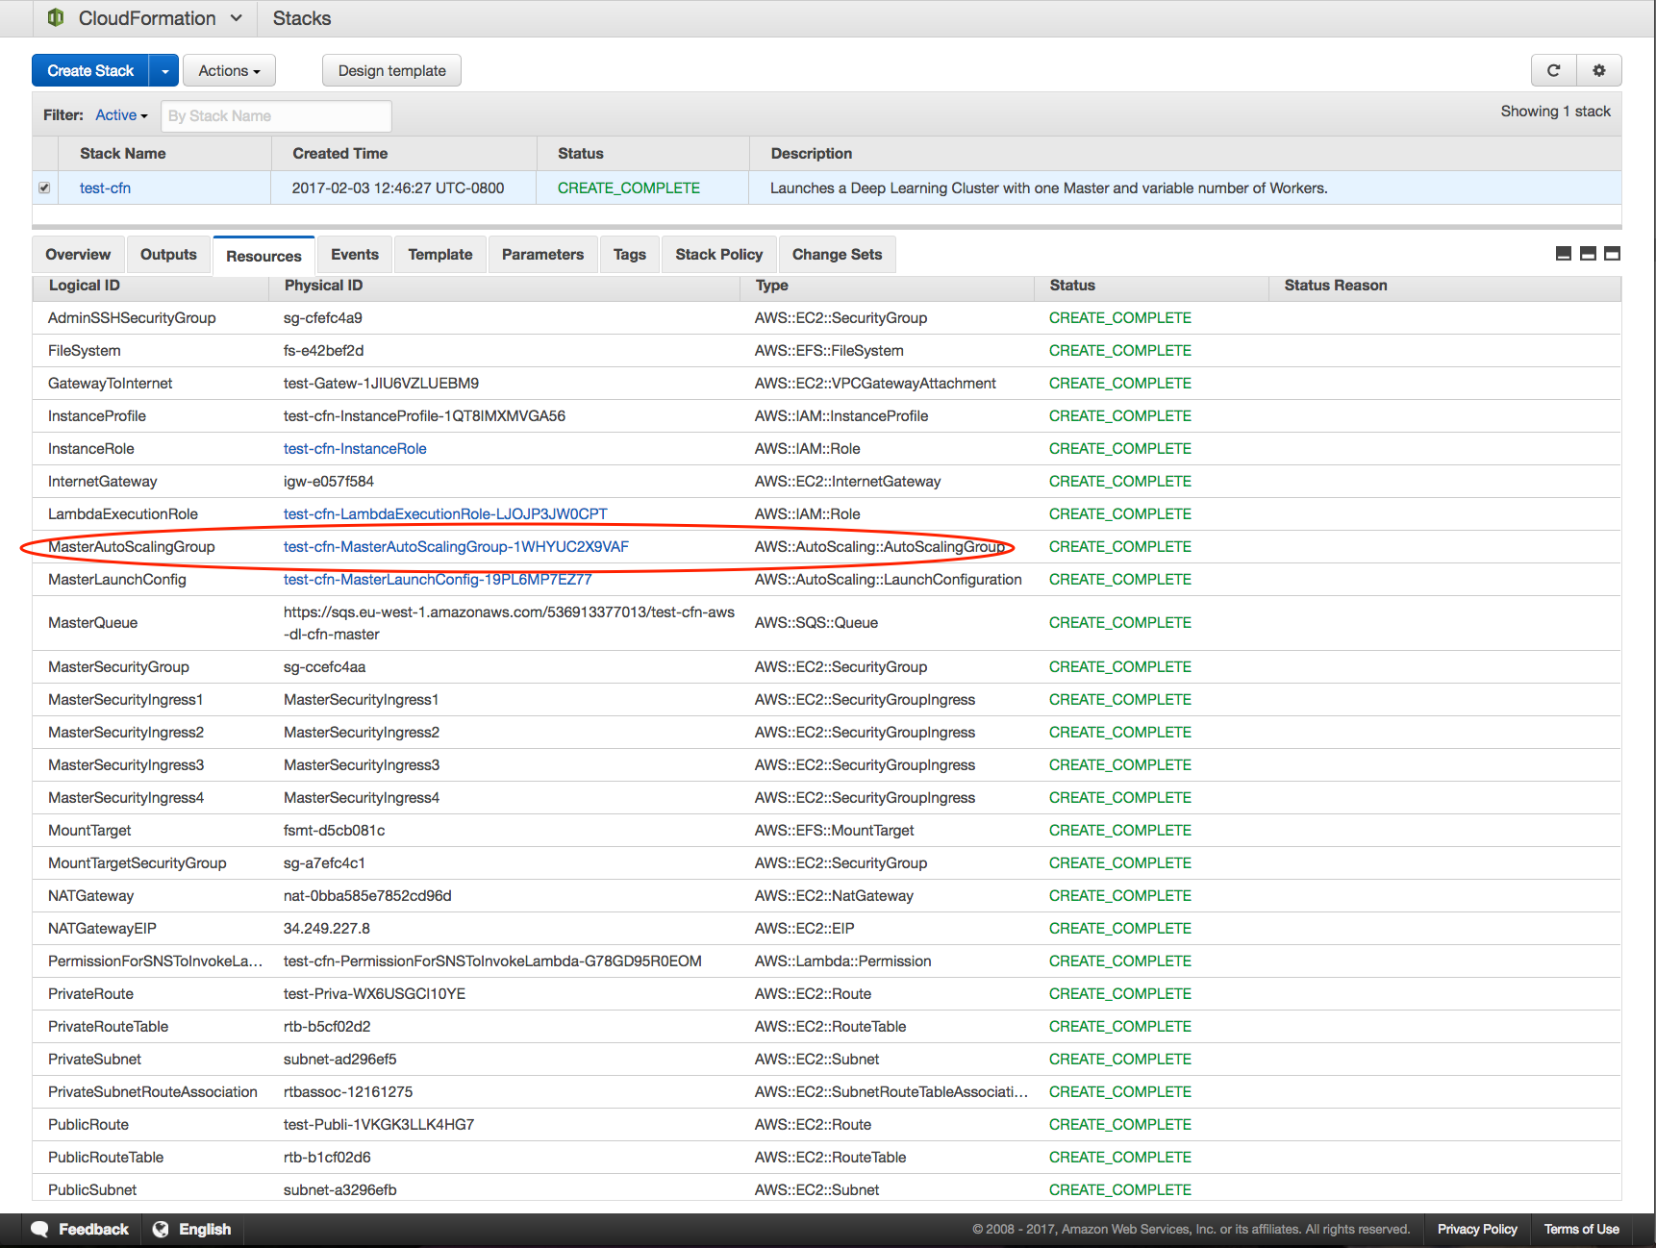Click the subnet-a3296efb physical ID

tap(339, 1190)
